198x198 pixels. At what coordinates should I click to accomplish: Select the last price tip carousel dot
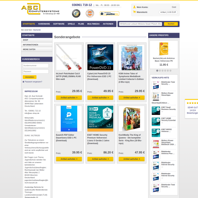pyautogui.click(x=171, y=71)
